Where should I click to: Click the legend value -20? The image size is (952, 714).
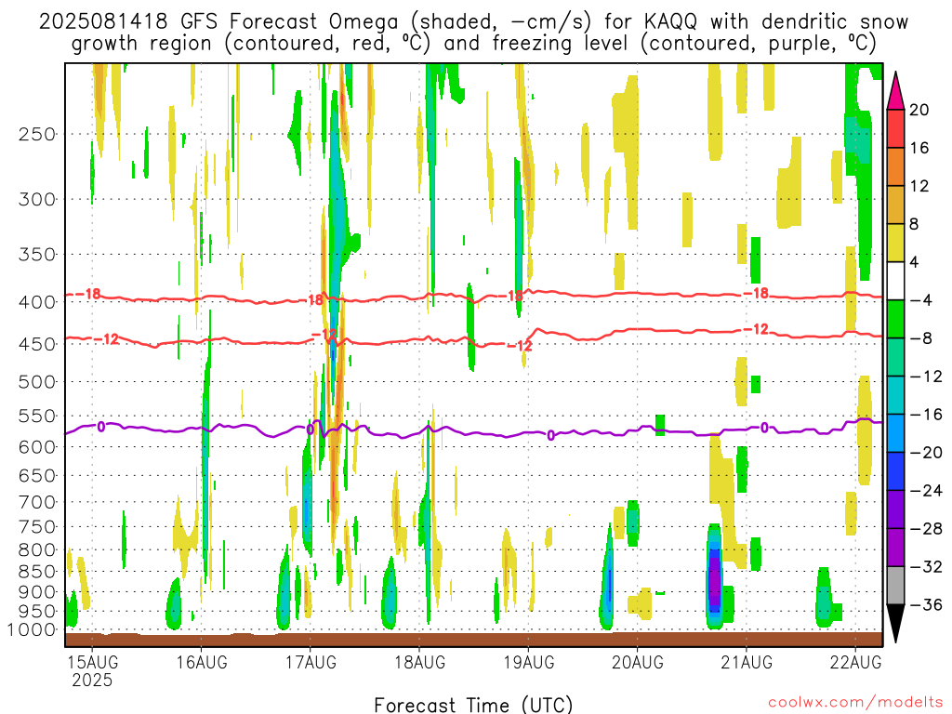click(927, 453)
